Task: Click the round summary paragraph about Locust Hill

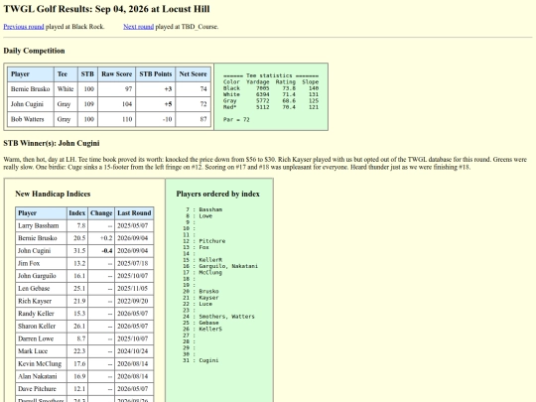Action: (x=265, y=164)
